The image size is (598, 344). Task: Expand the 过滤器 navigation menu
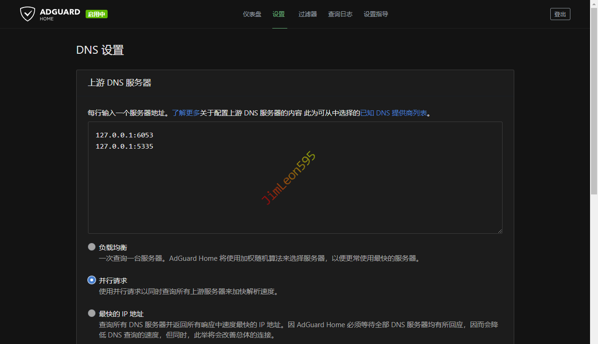(307, 14)
